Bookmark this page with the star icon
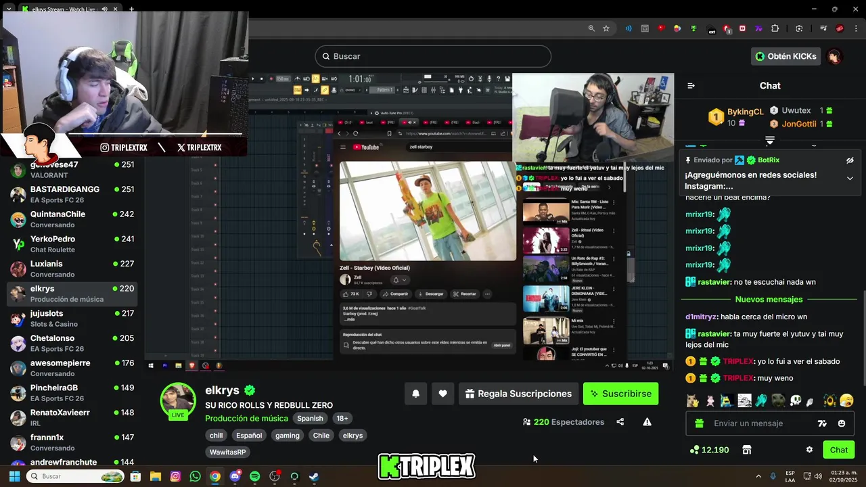866x487 pixels. 606,28
